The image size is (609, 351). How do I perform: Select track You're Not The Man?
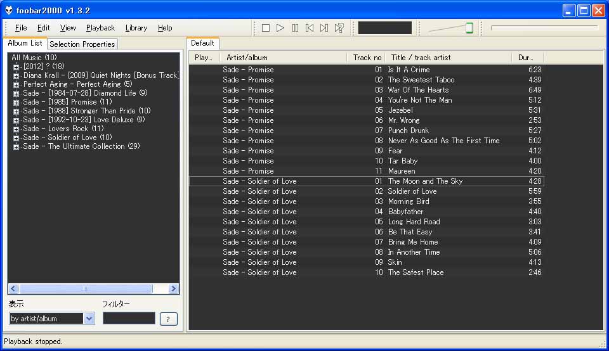(366, 100)
